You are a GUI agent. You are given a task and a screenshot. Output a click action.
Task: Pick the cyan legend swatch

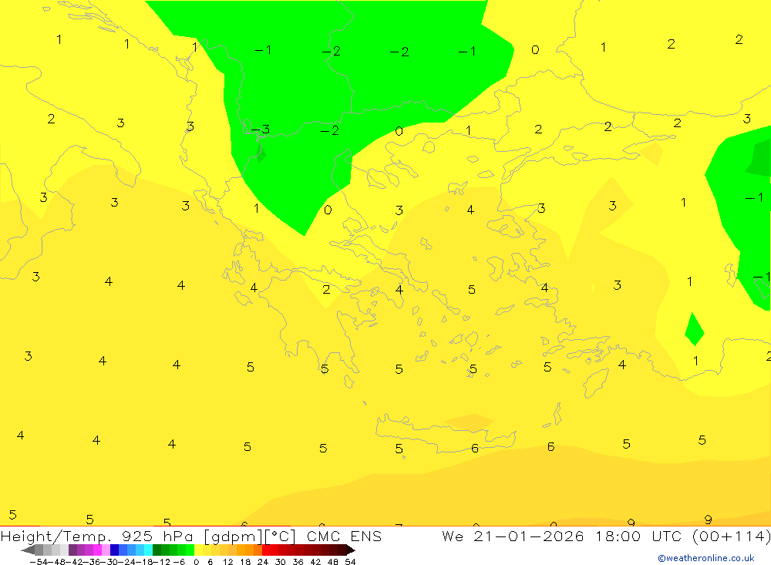(148, 550)
